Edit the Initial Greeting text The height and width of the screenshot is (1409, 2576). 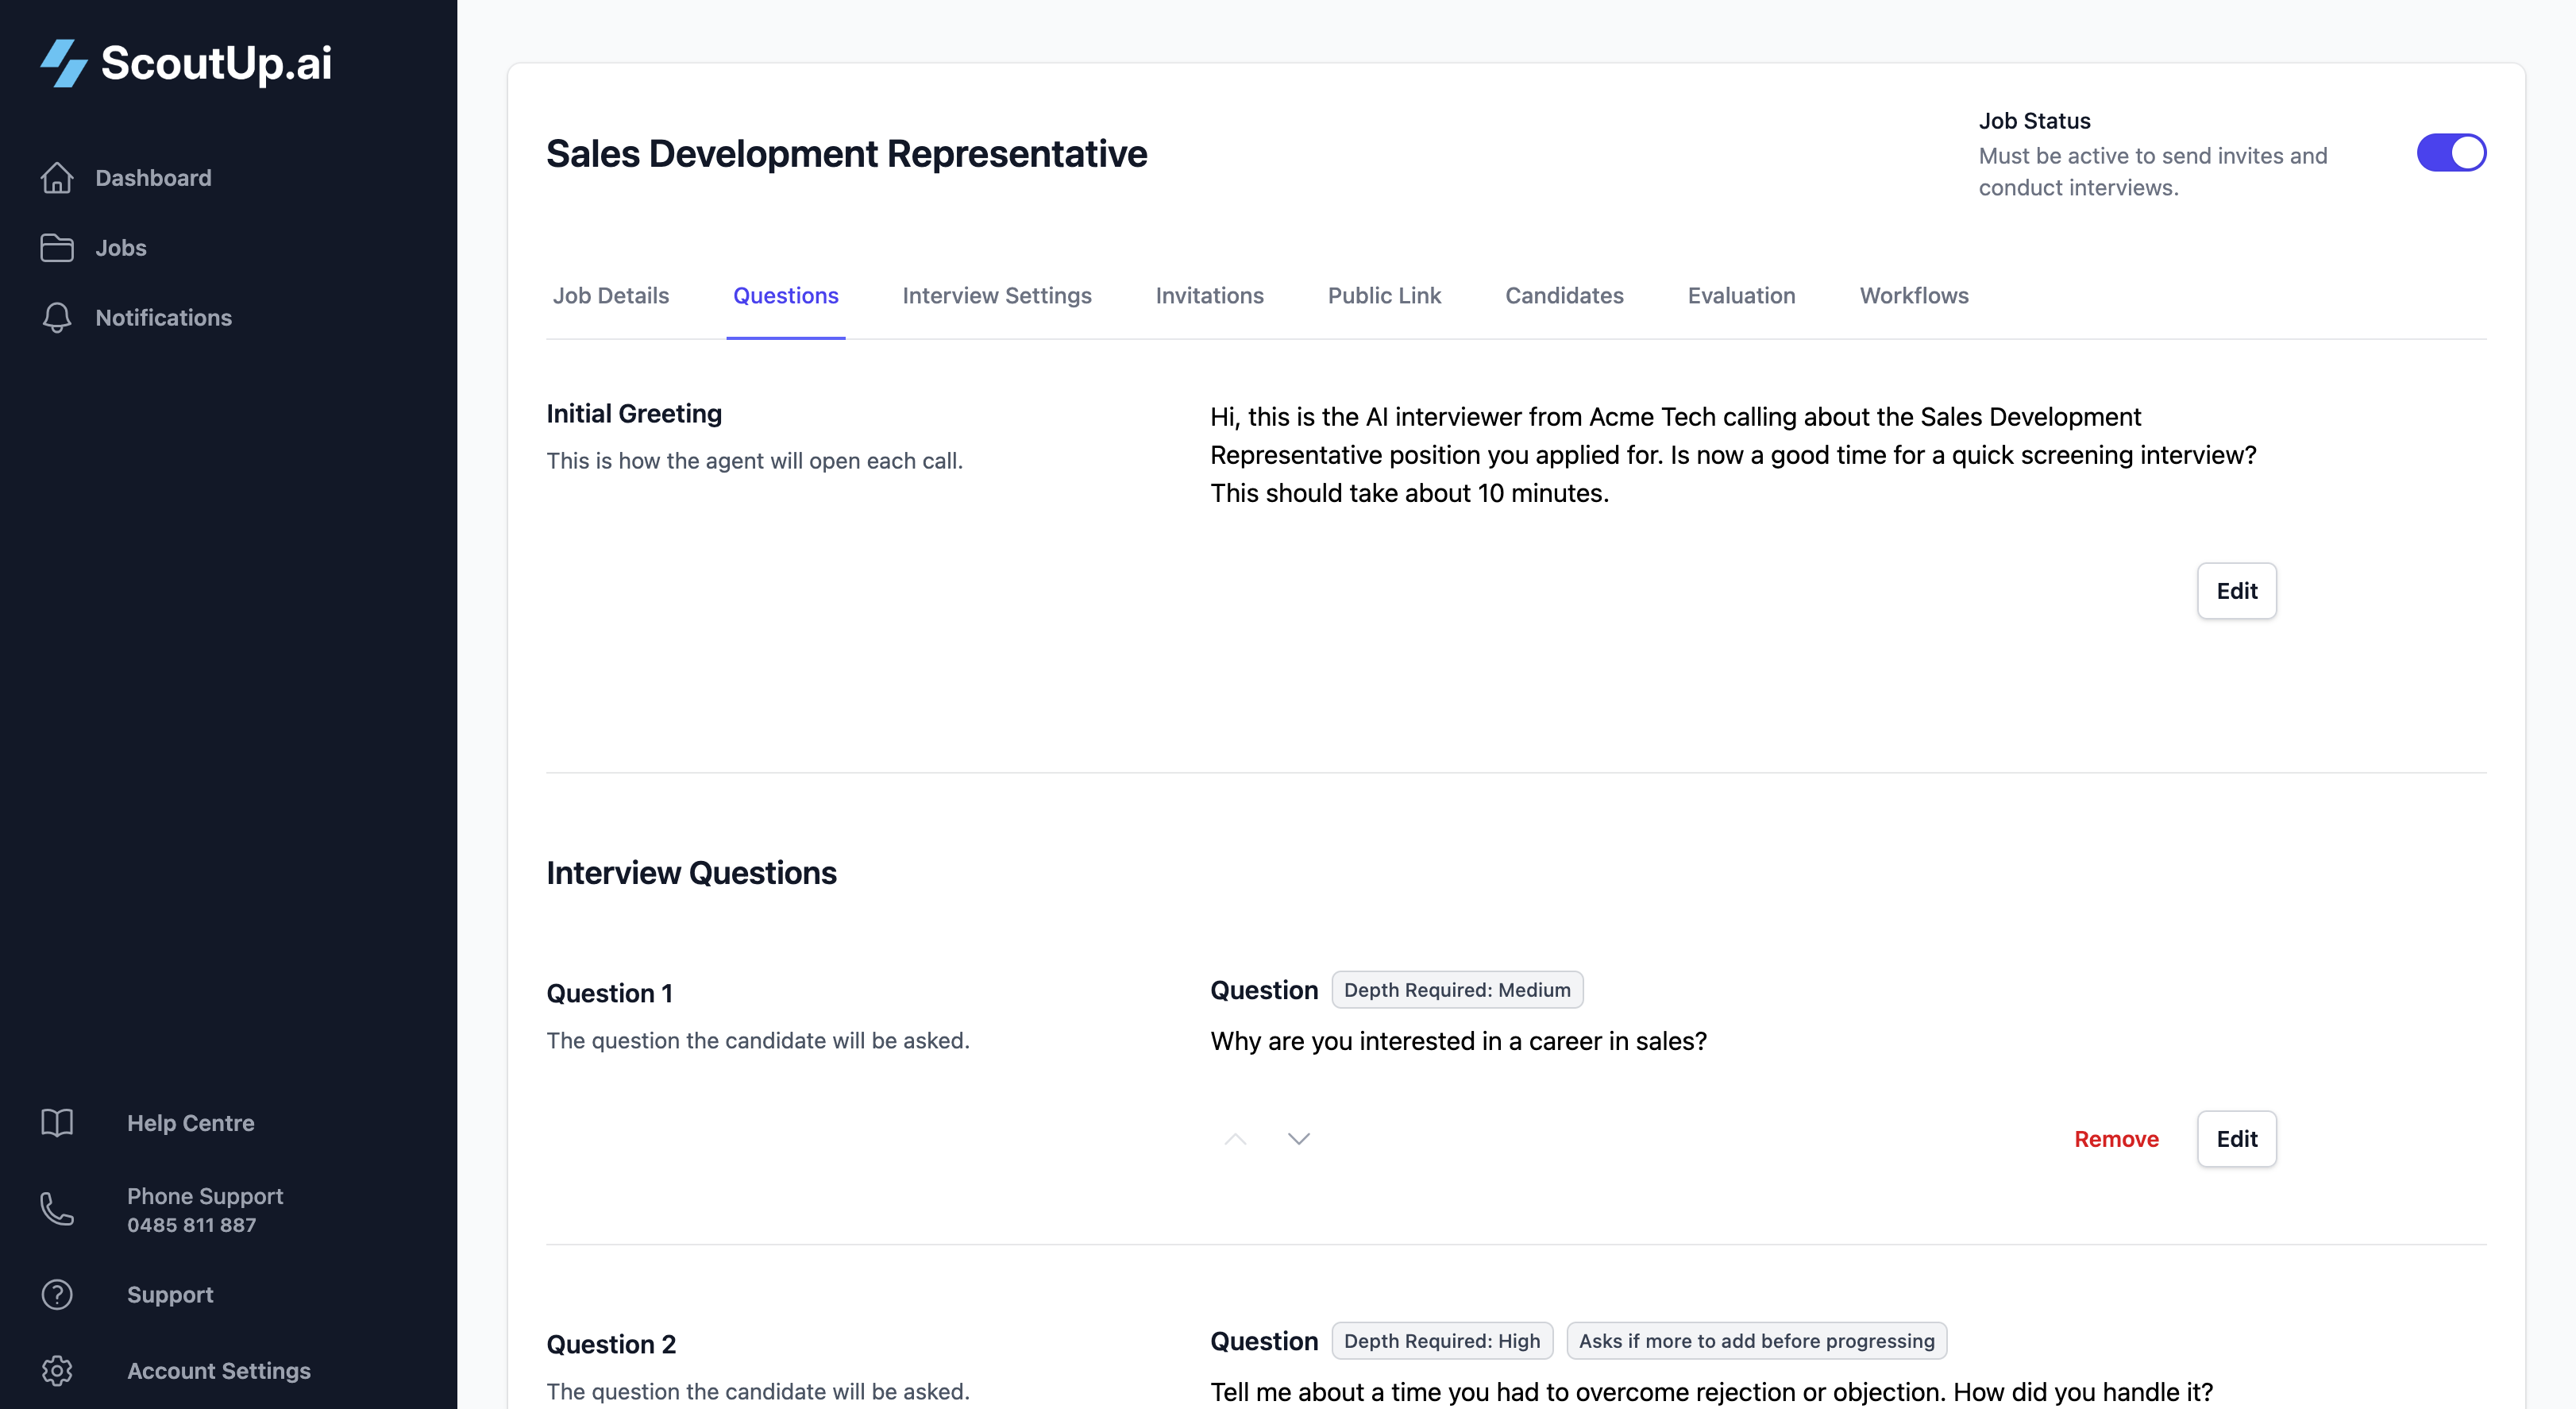pos(2236,590)
